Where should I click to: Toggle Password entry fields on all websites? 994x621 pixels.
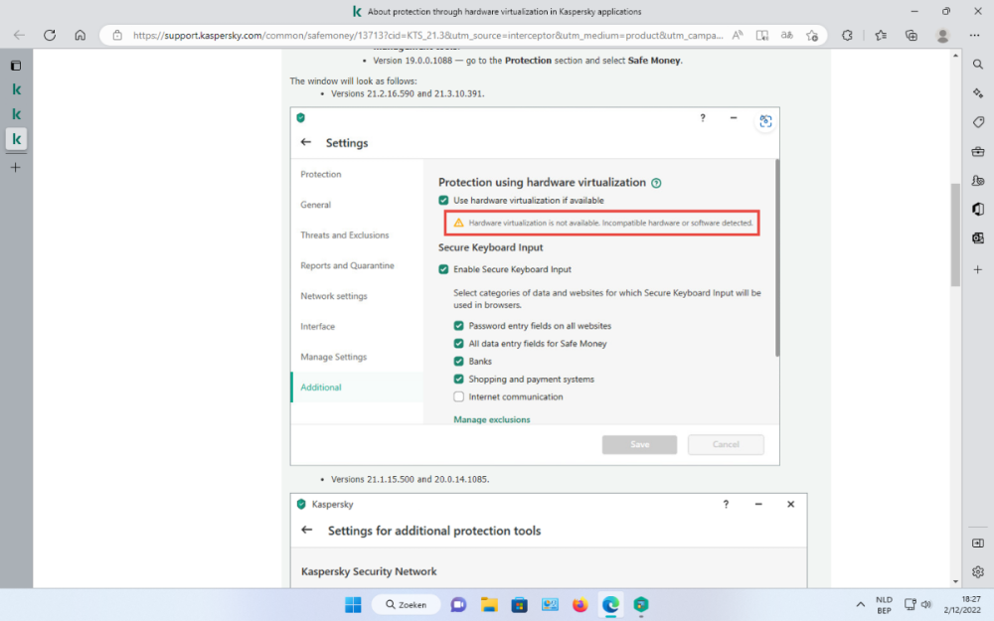click(x=459, y=326)
